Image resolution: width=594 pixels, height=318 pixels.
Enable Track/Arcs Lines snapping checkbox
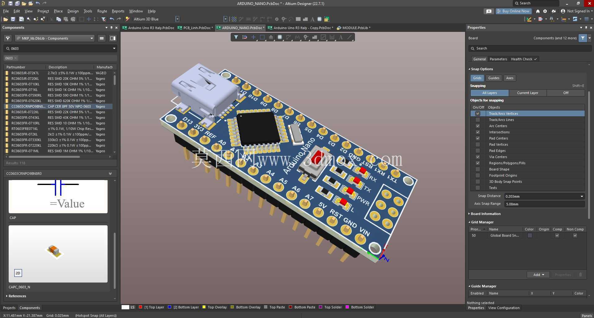coord(478,120)
